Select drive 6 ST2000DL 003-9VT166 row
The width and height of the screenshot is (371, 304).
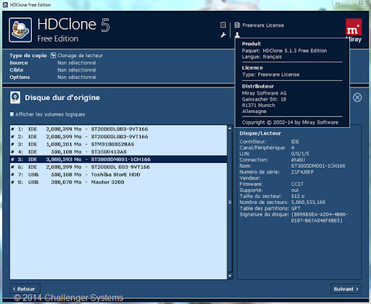pos(118,167)
